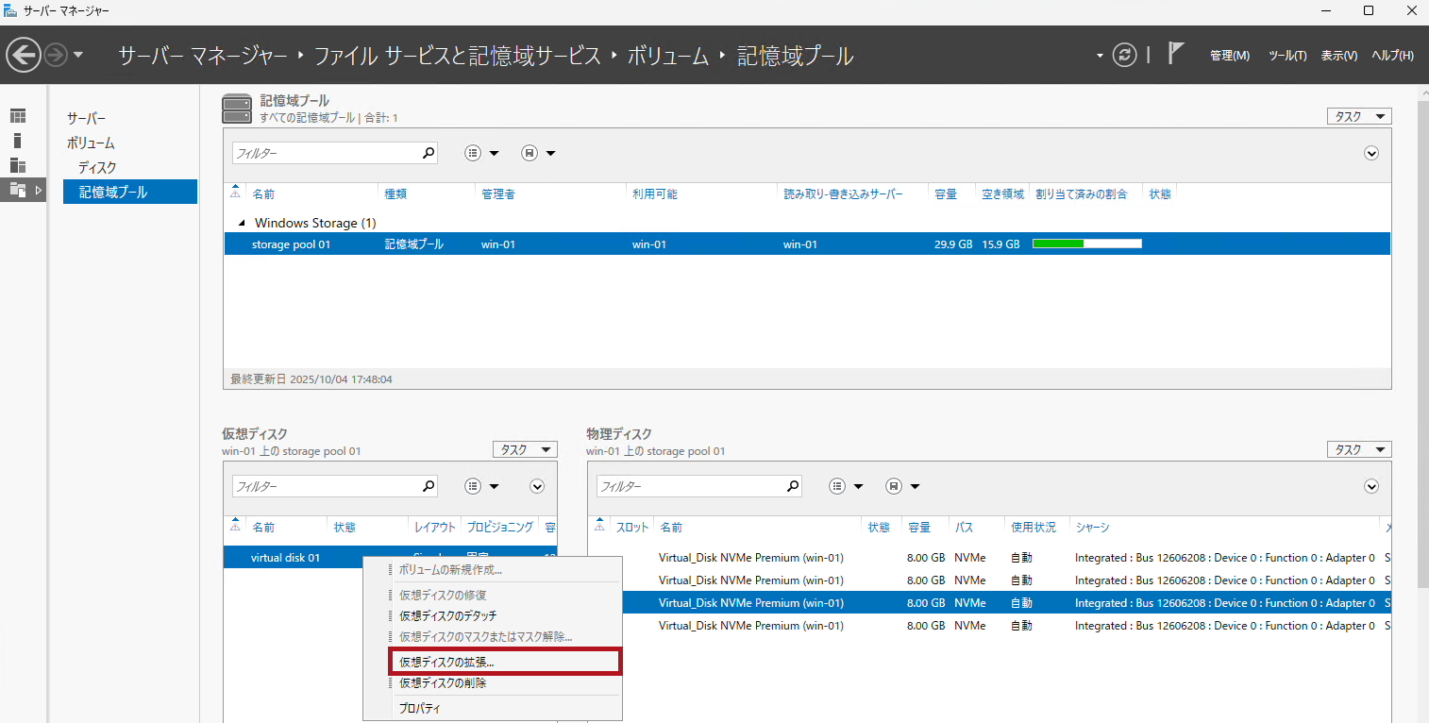
Task: Click the virtual disk filter text field
Action: [324, 486]
